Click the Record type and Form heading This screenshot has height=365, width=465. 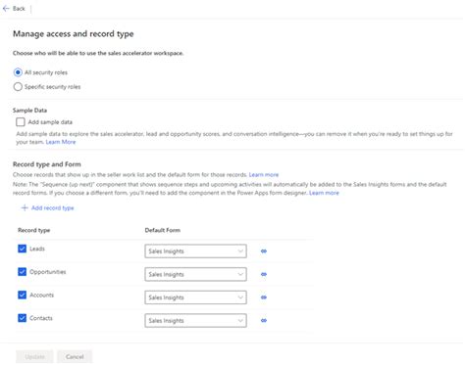coord(47,164)
